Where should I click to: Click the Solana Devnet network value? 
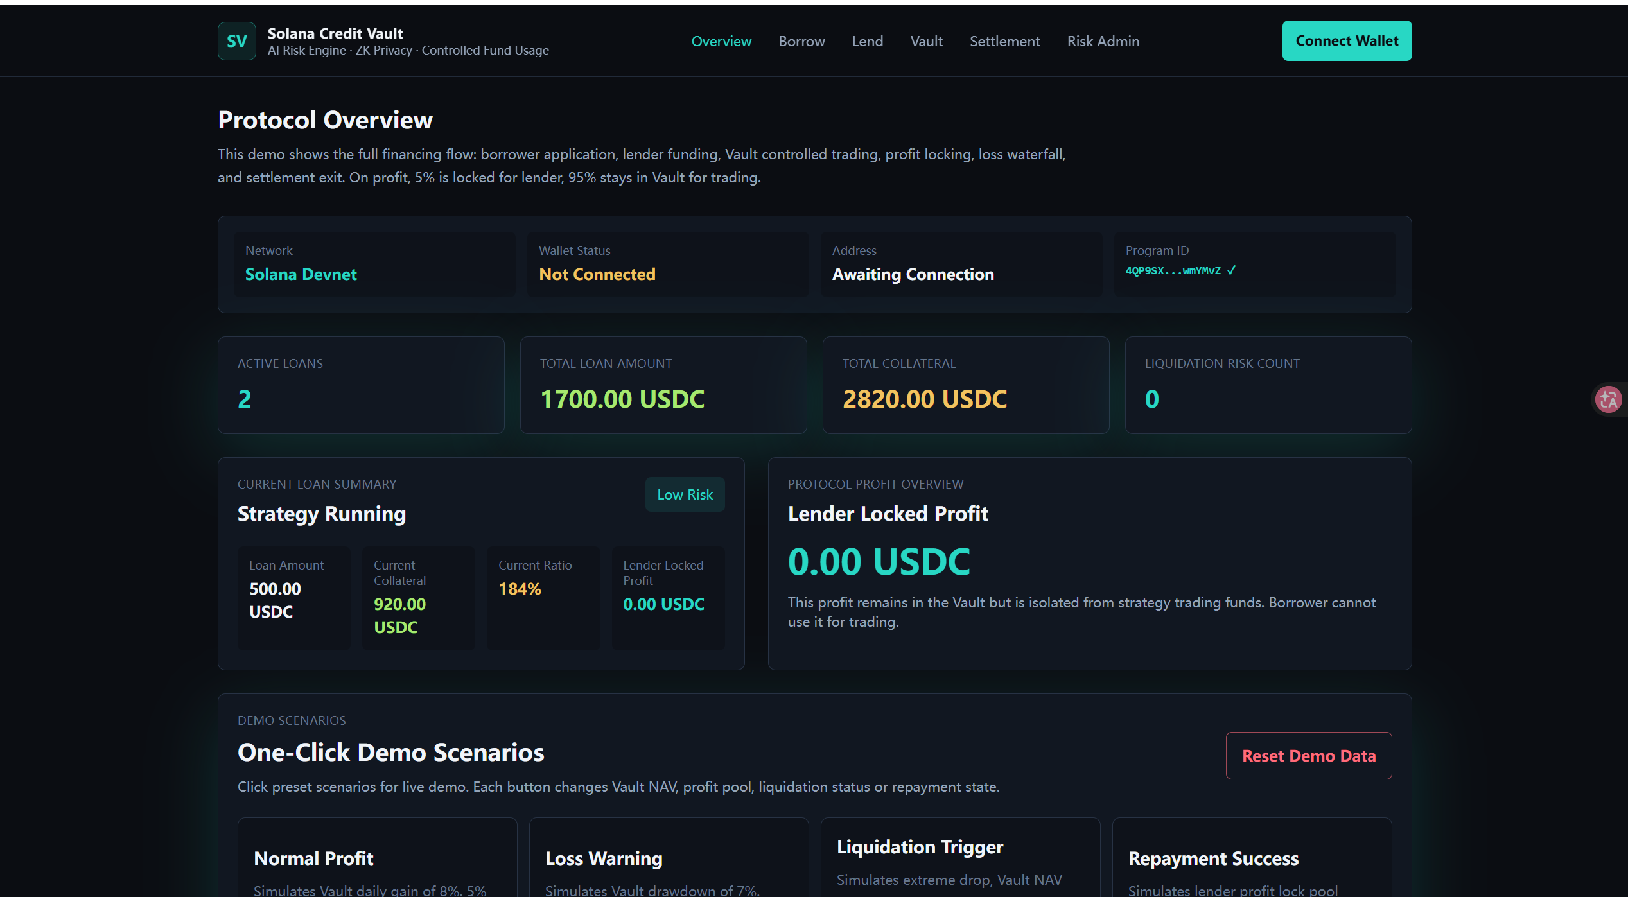pyautogui.click(x=301, y=274)
